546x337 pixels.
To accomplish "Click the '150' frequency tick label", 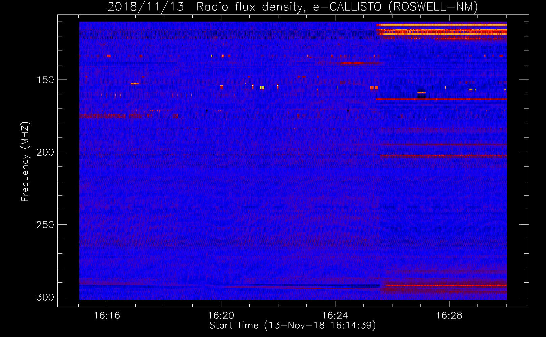I will point(45,80).
